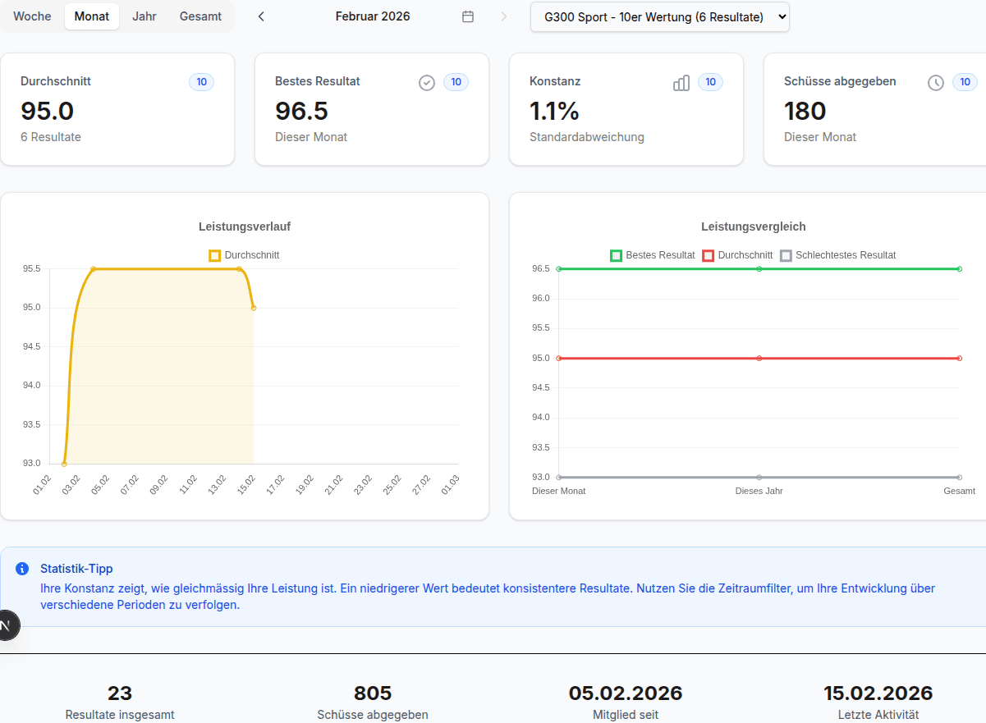Switch to the Woche tab
The image size is (986, 723).
pyautogui.click(x=32, y=16)
